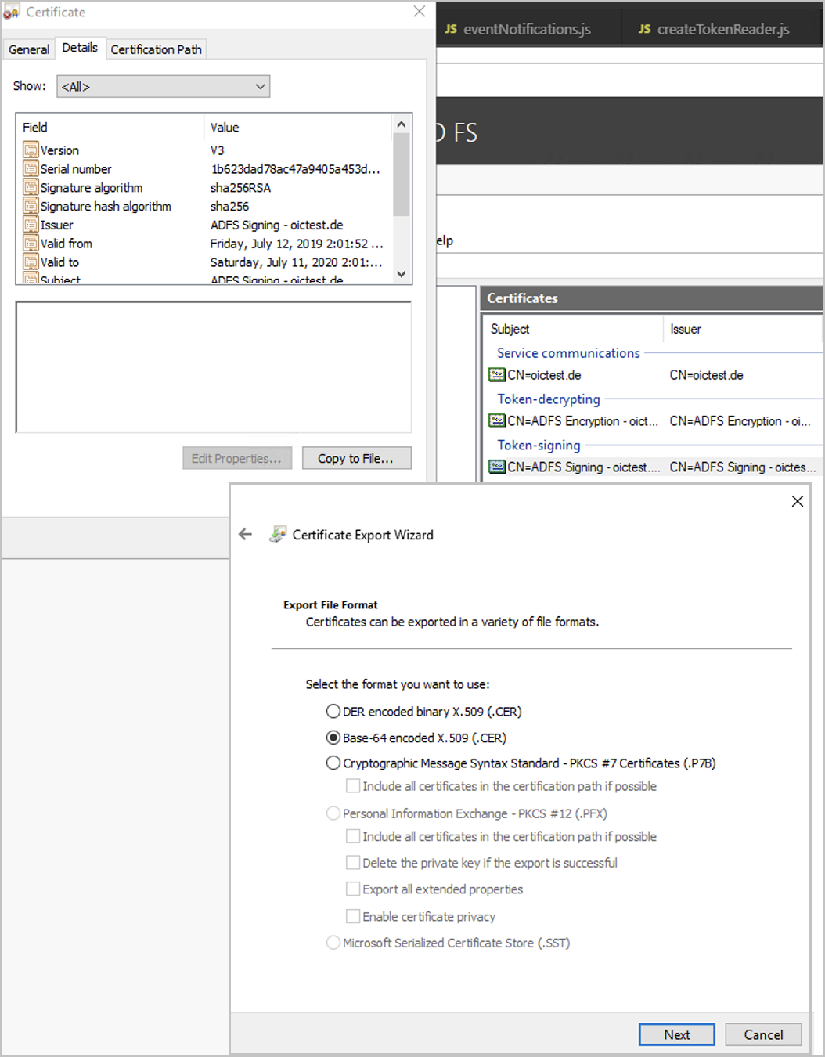Open the Certification Path tab
Viewport: 825px width, 1057px height.
156,49
